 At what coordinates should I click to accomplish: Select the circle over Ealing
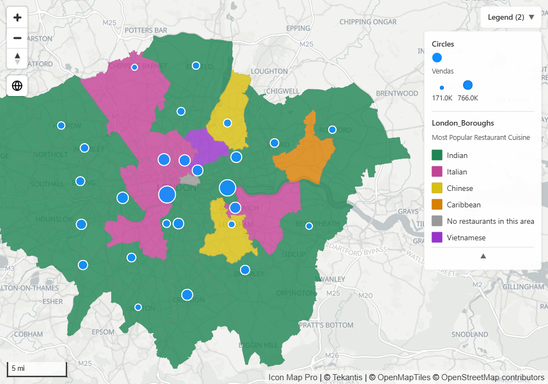pyautogui.click(x=81, y=181)
